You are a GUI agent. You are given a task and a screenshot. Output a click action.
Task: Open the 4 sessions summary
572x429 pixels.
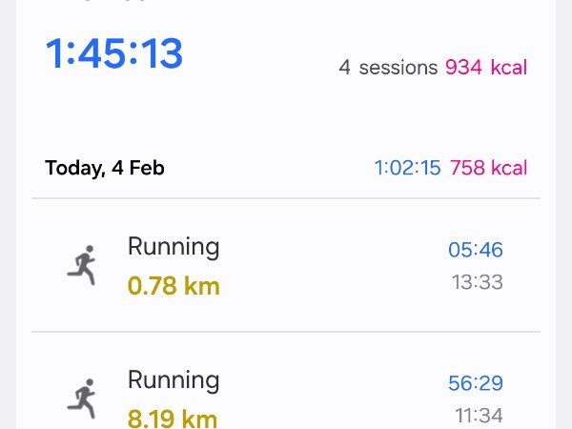(388, 68)
